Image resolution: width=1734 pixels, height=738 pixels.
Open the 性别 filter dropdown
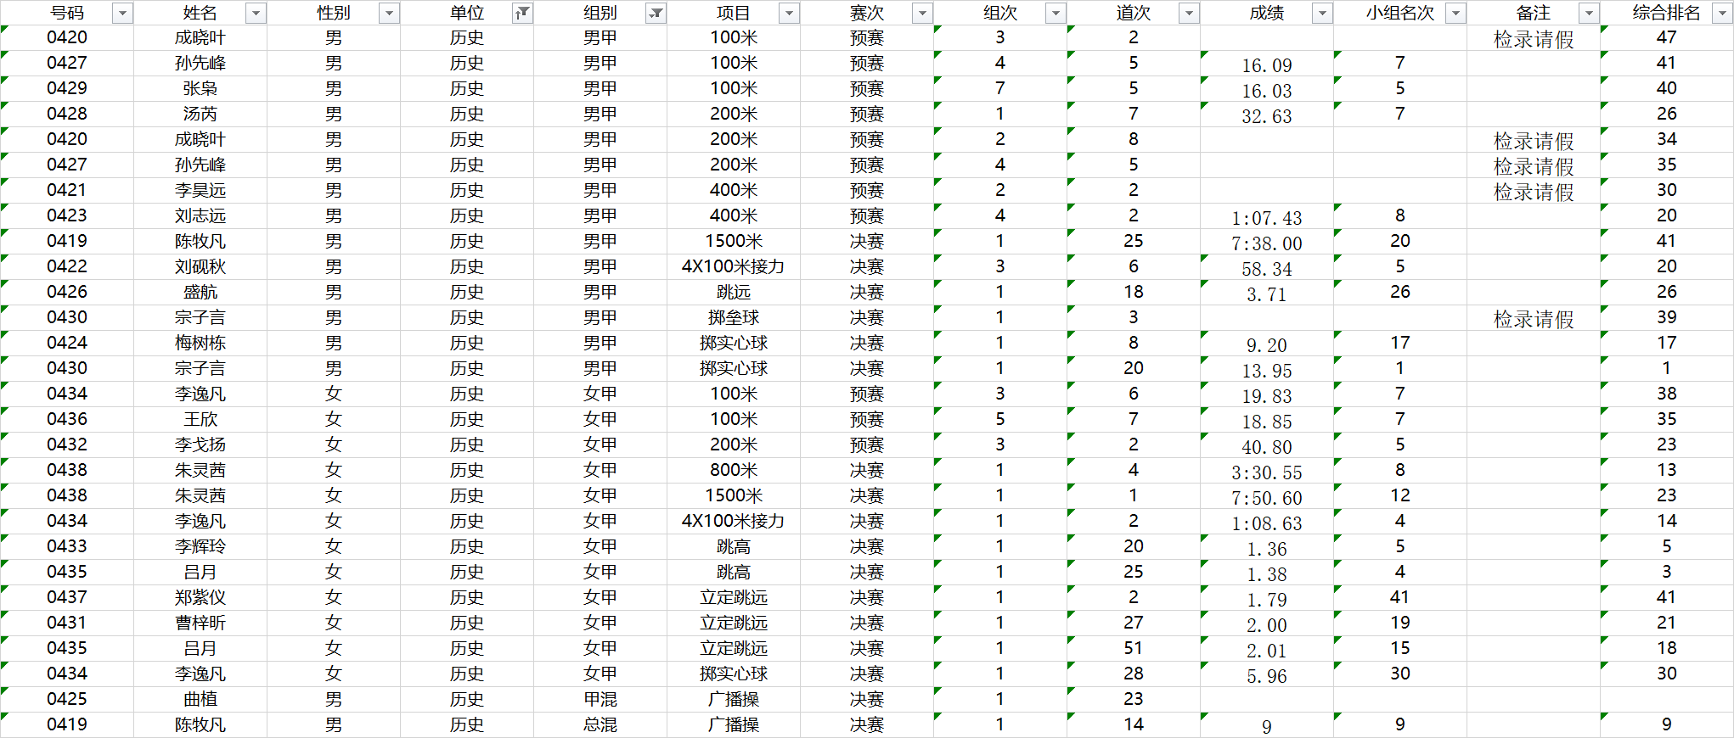(389, 13)
